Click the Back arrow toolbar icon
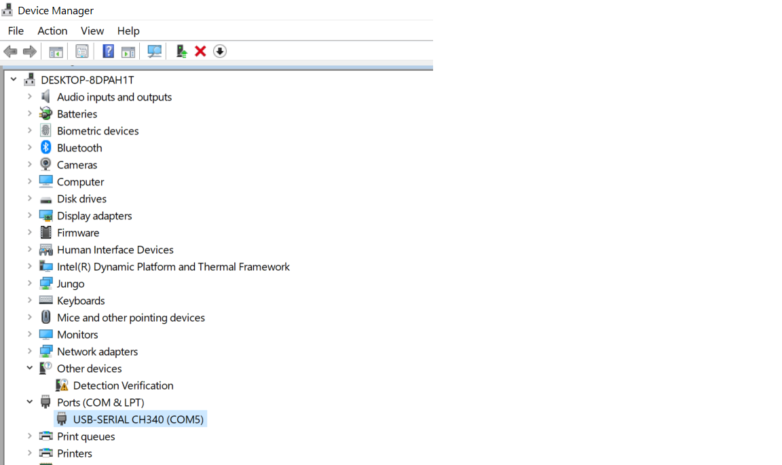The image size is (782, 465). (10, 52)
